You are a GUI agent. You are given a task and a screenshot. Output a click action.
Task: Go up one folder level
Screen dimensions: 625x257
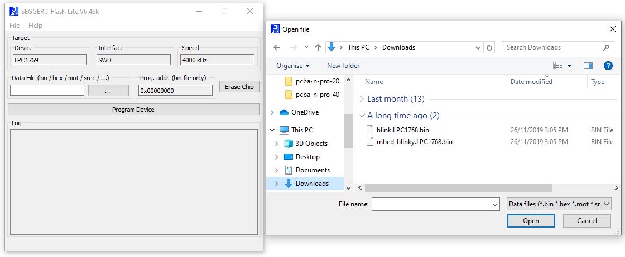coord(318,47)
